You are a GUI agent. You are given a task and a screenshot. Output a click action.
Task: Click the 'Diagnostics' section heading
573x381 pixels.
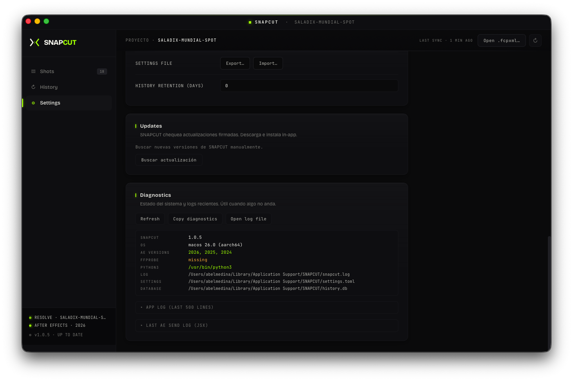(x=155, y=195)
